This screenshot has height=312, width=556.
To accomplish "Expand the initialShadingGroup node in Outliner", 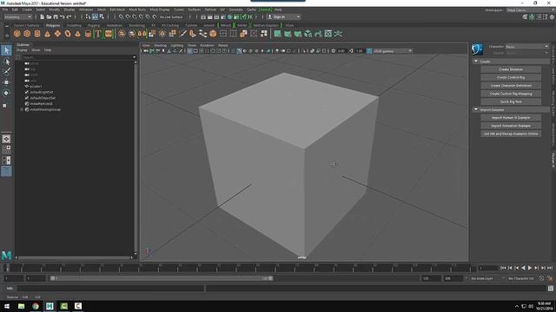I will pyautogui.click(x=22, y=110).
